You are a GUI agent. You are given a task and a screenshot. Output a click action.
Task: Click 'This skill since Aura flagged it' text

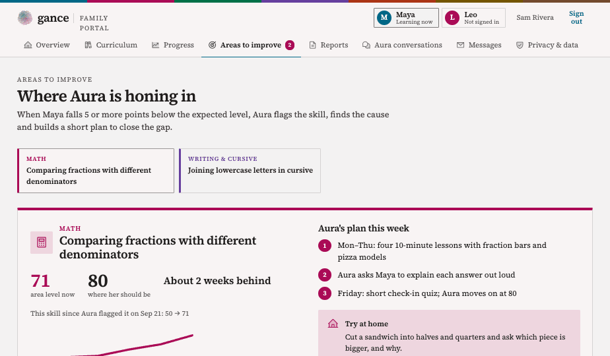click(x=110, y=313)
